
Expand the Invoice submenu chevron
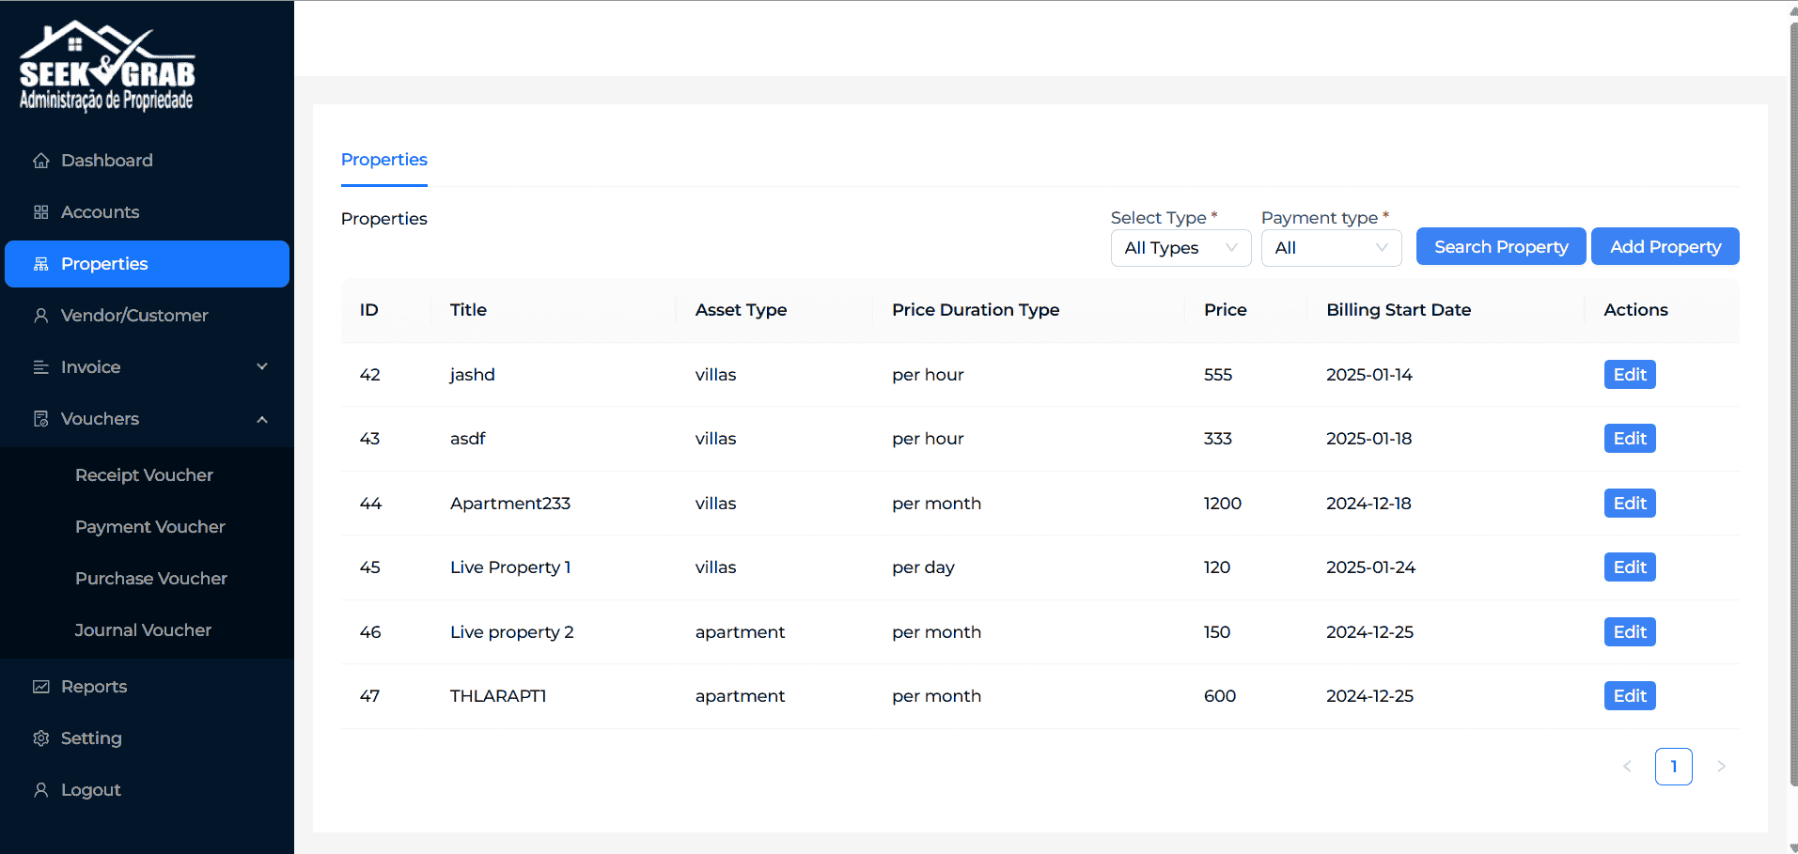pos(262,367)
